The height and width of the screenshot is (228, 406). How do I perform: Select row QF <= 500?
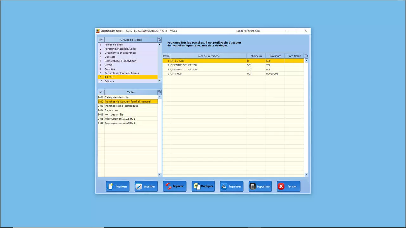[233, 61]
